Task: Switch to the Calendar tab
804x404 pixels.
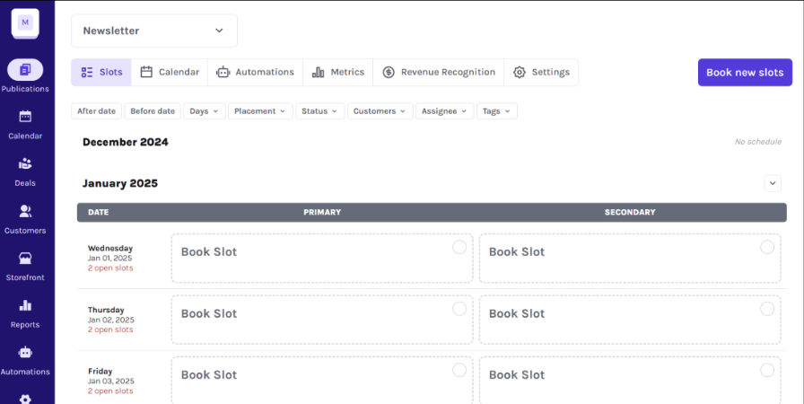Action: coord(170,73)
